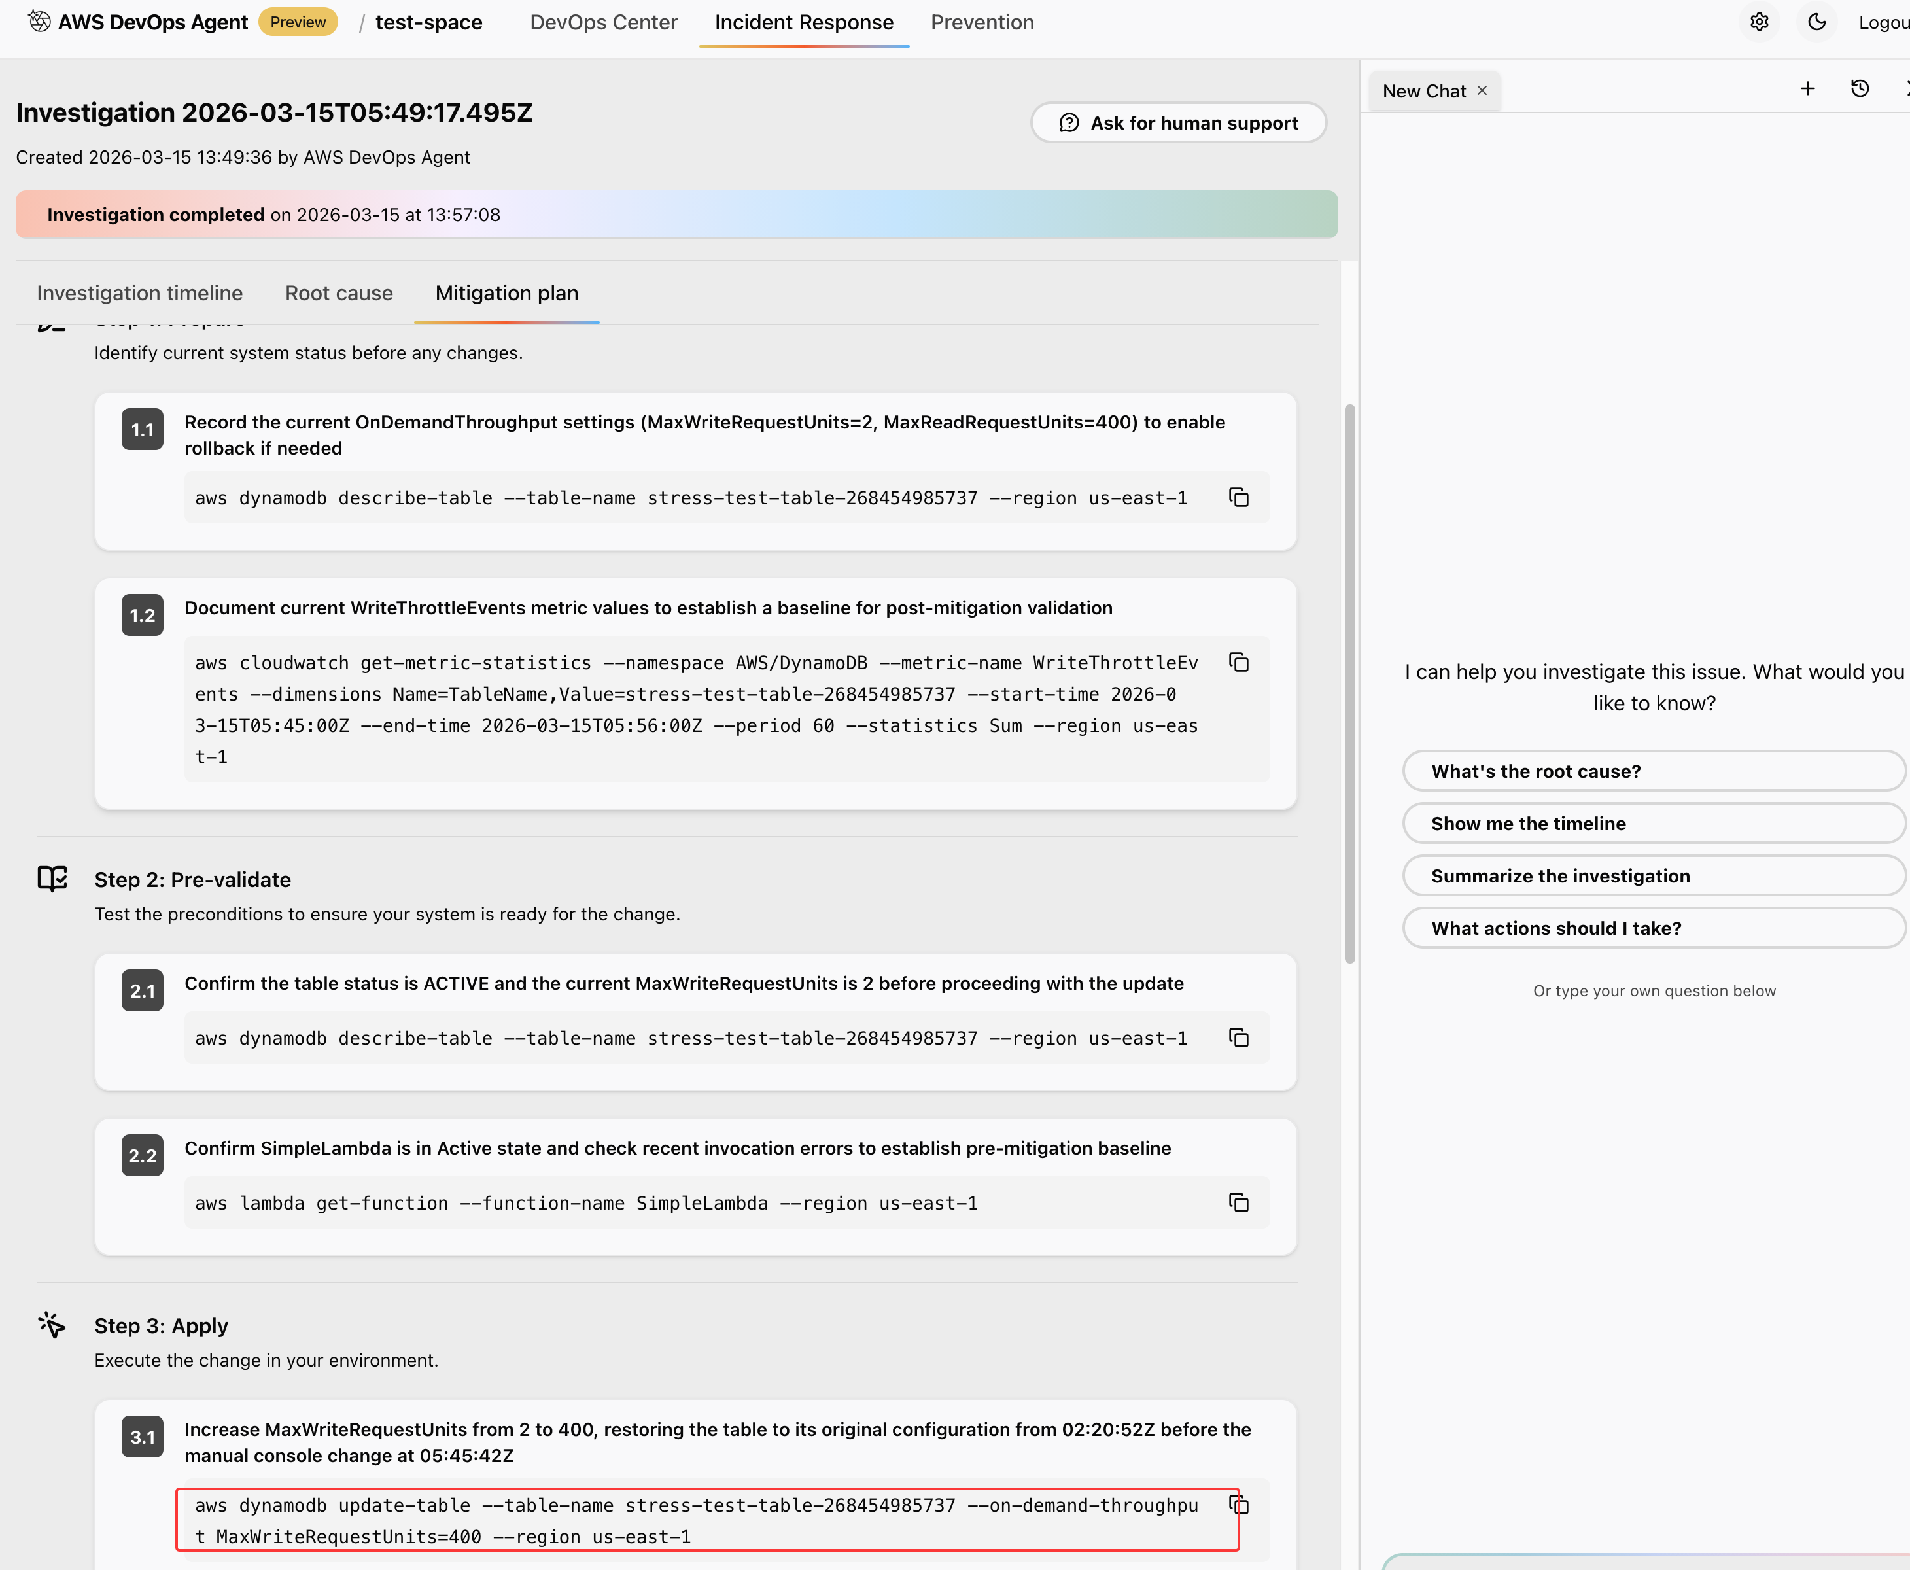The height and width of the screenshot is (1570, 1910).
Task: Start a new chat with plus icon
Action: tap(1807, 88)
